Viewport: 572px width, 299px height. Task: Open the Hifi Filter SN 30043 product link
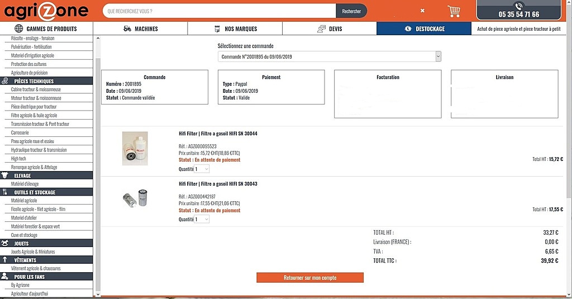click(218, 184)
